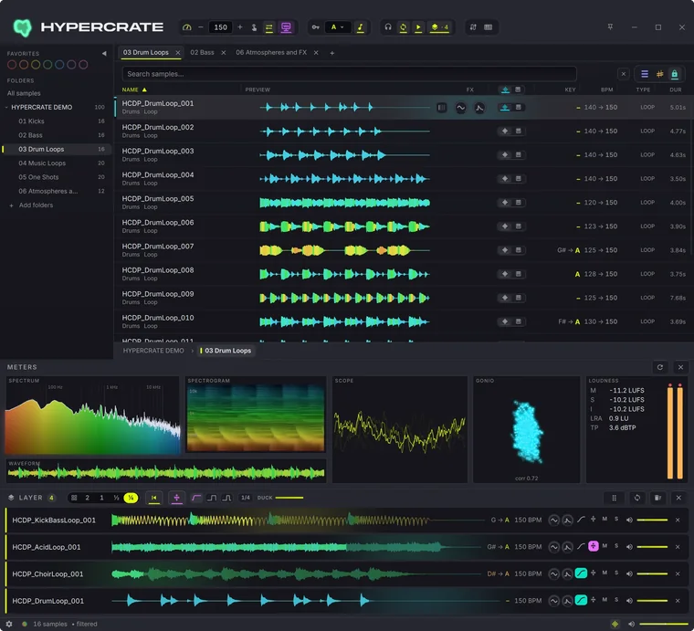Open the settings gear in status bar
This screenshot has width=694, height=631.
click(x=9, y=624)
